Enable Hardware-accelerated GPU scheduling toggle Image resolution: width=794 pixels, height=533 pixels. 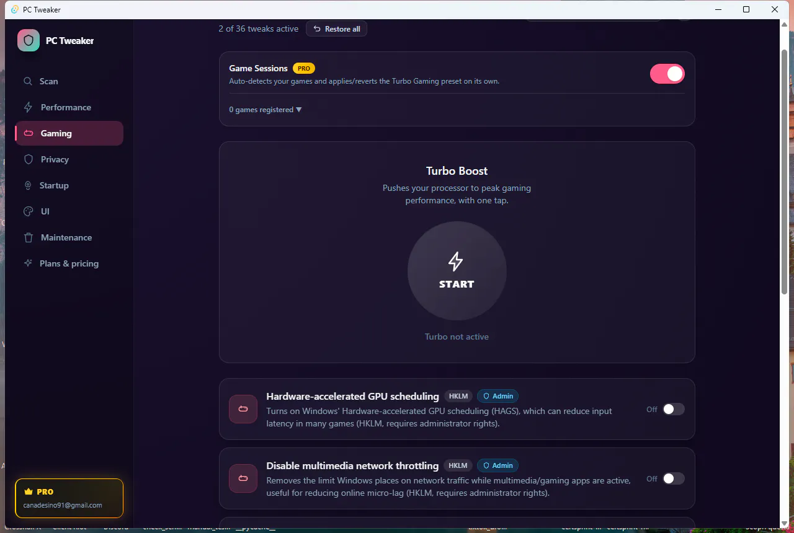click(674, 409)
